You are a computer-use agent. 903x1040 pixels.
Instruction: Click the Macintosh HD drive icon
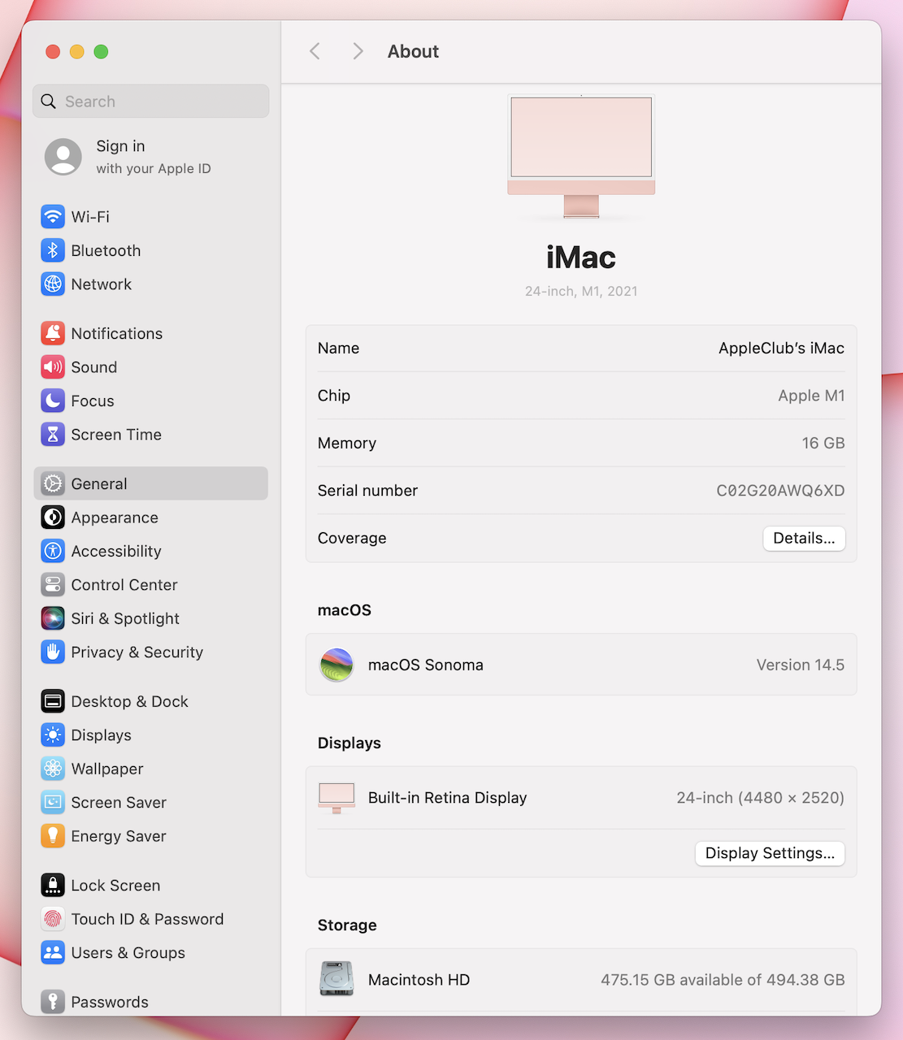(x=336, y=979)
